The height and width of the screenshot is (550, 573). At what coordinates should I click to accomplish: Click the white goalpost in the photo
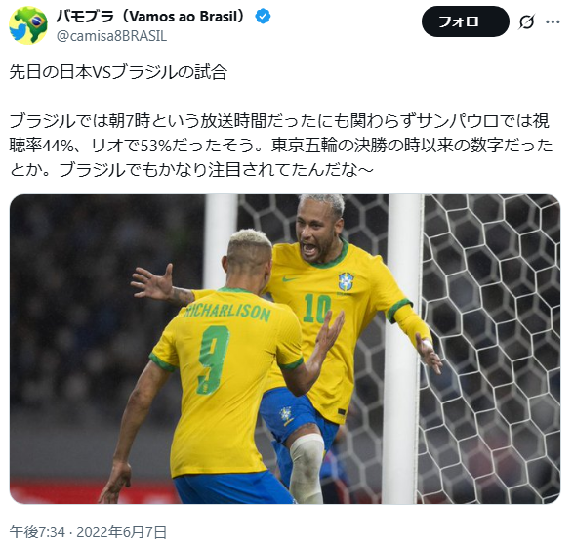401,349
